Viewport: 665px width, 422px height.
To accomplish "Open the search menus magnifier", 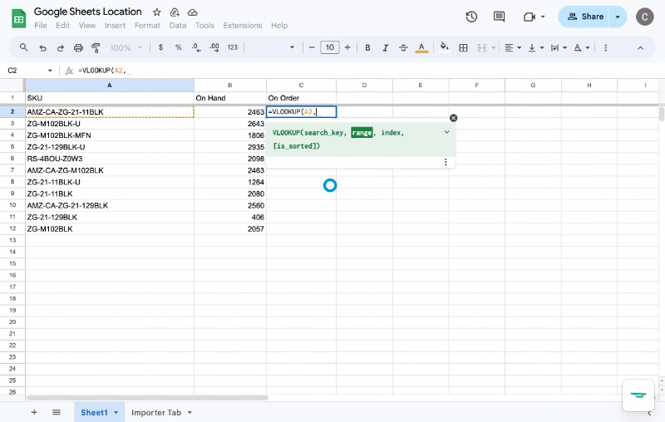I will (24, 47).
